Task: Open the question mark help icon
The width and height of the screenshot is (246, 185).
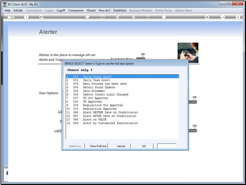Action: [26, 17]
